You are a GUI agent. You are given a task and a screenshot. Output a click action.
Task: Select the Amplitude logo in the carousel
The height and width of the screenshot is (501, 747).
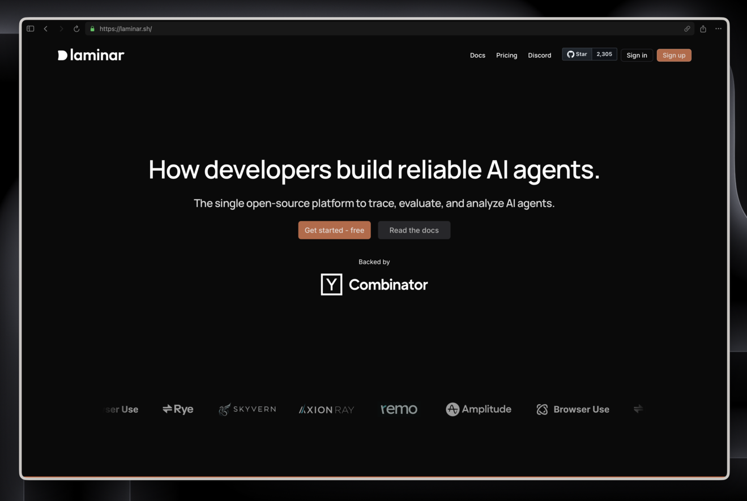coord(479,409)
